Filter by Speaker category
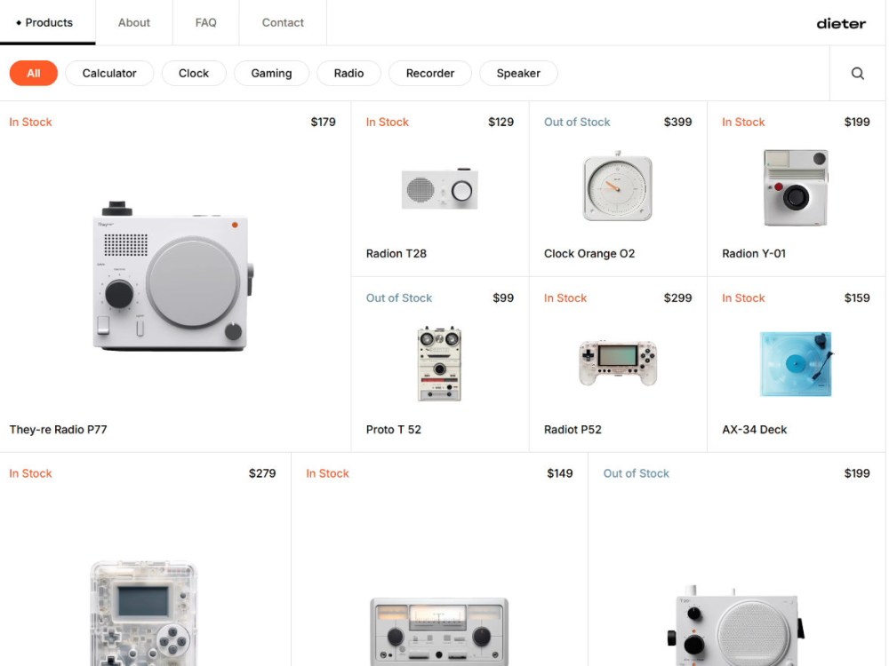Image resolution: width=889 pixels, height=666 pixels. [x=518, y=73]
